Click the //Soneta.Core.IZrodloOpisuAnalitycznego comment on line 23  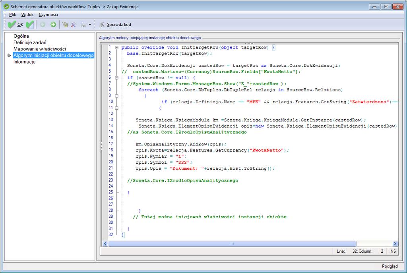(182, 181)
